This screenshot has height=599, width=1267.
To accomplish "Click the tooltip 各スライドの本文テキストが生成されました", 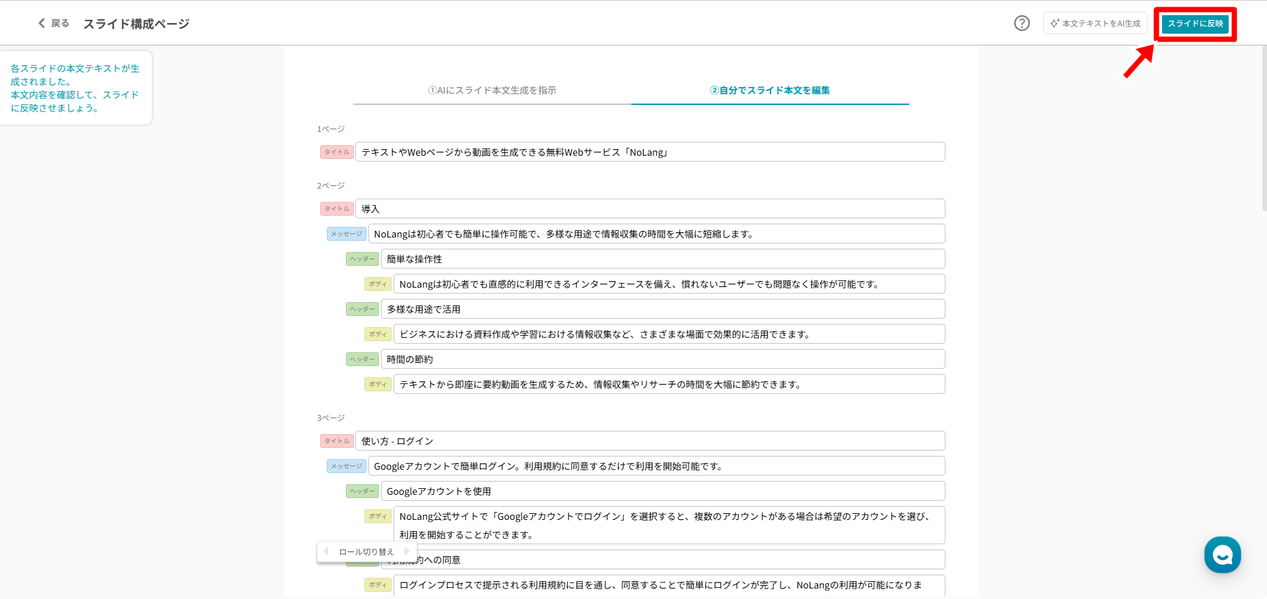I will click(x=75, y=88).
